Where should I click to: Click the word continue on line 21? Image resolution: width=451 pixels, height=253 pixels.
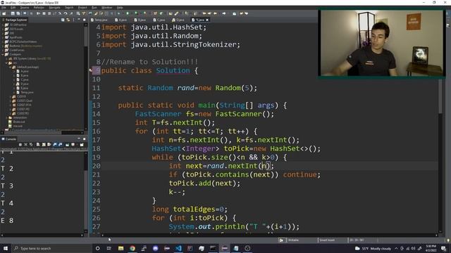click(299, 175)
